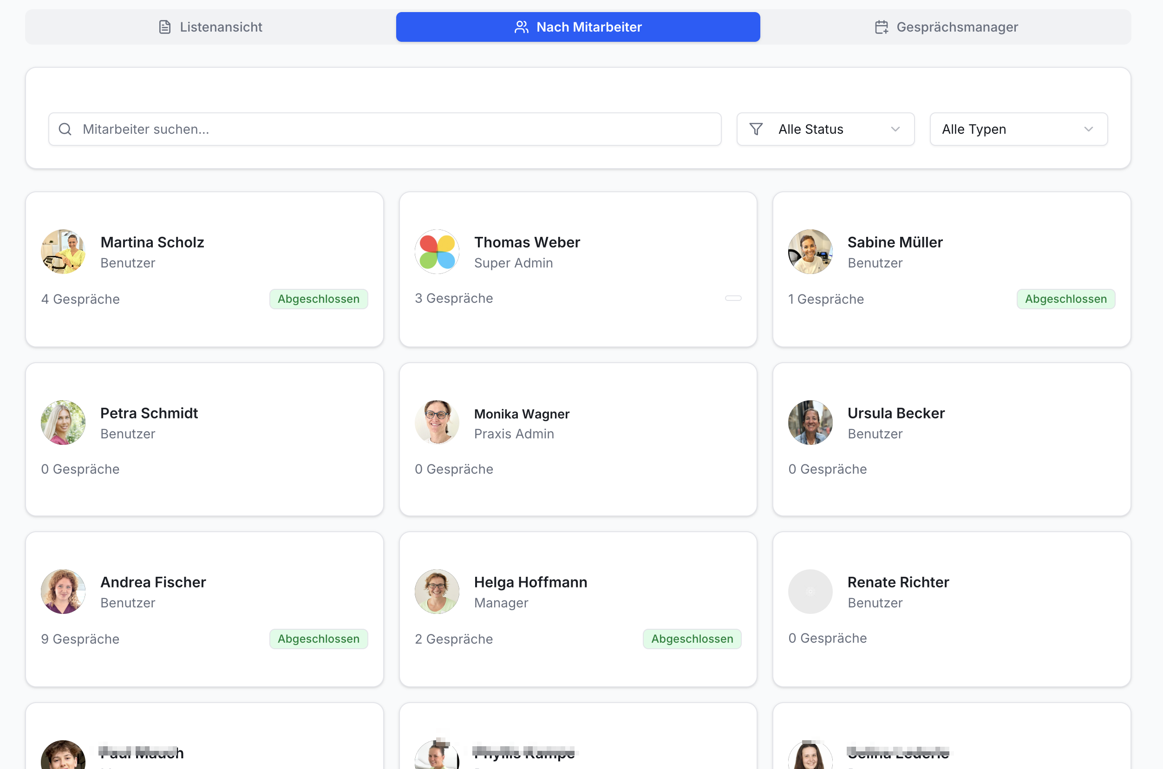The image size is (1163, 769).
Task: Click the 'Super Admin' role label
Action: (x=514, y=263)
